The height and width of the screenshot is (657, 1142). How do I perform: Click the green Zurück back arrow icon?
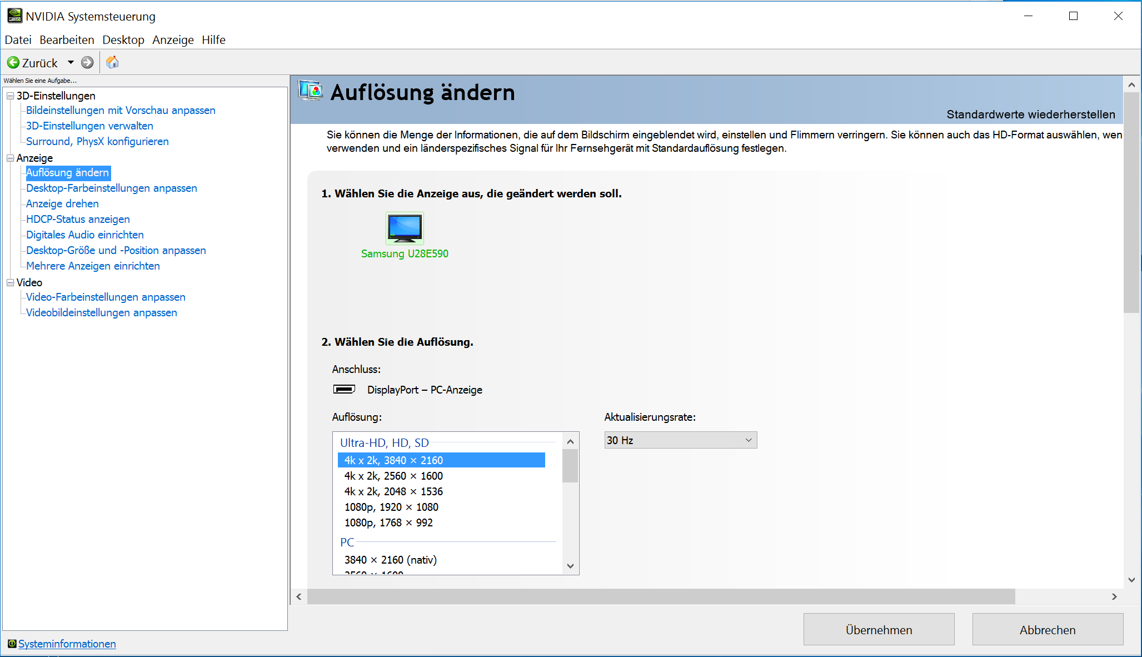13,62
